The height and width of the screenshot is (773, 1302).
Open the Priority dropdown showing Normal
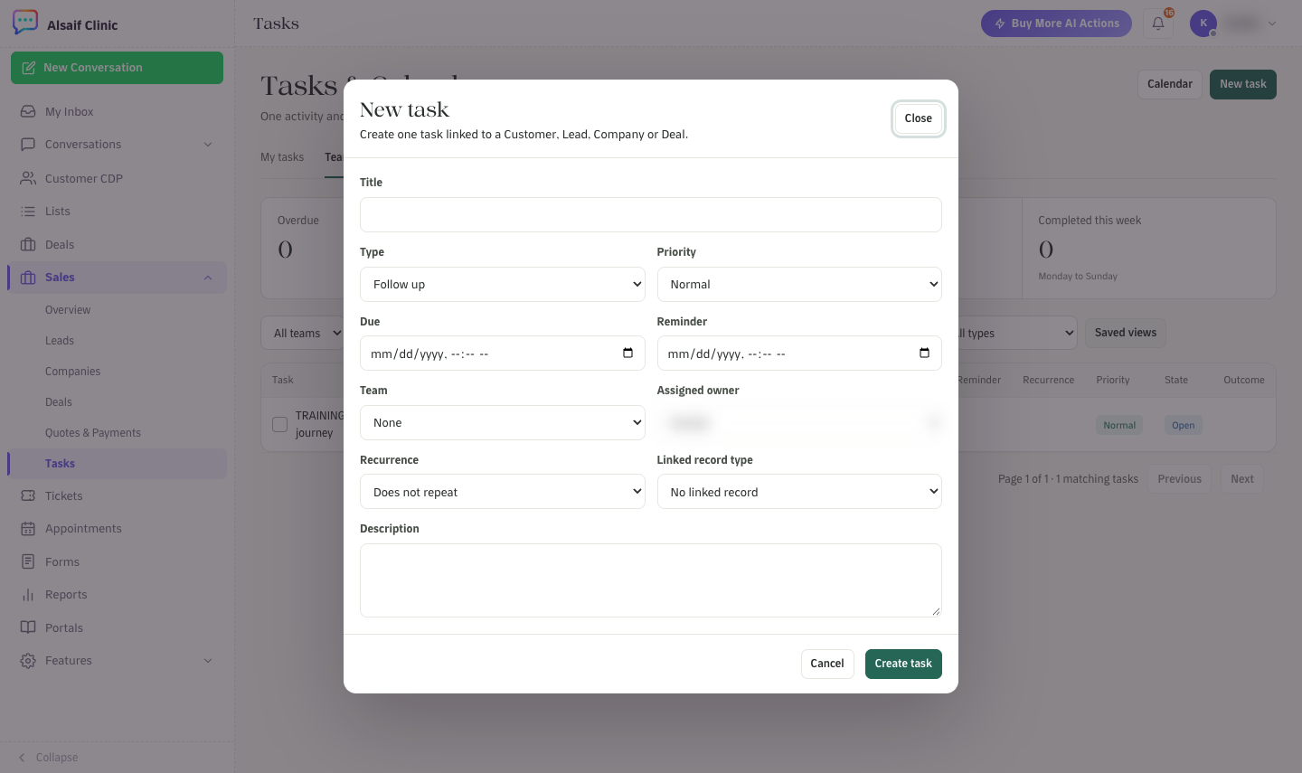(x=799, y=284)
